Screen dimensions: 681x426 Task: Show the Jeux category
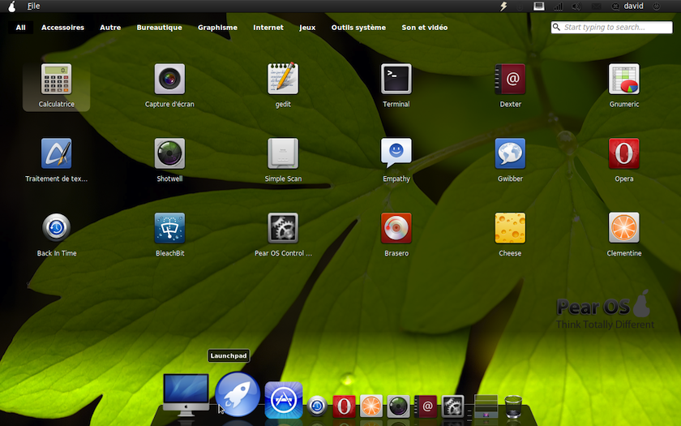(x=307, y=28)
